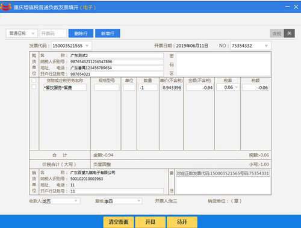Click the empty 规格型号 specification field

[107, 87]
